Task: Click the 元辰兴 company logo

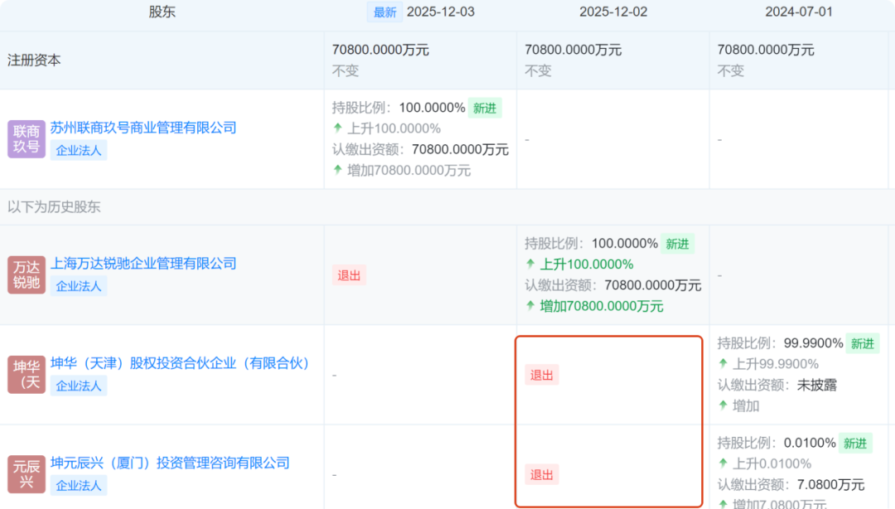Action: pos(26,474)
